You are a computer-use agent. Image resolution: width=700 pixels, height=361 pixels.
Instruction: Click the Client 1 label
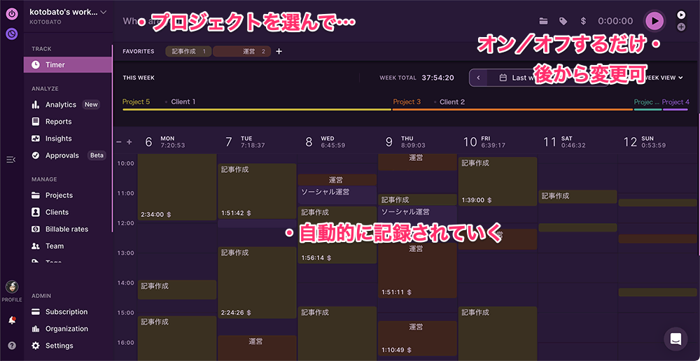point(183,101)
